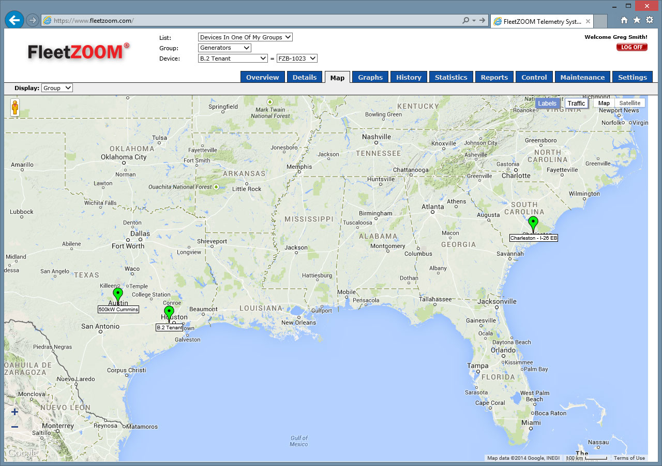This screenshot has width=662, height=466.
Task: Open the FZB-1023 device ID dropdown
Action: 297,59
